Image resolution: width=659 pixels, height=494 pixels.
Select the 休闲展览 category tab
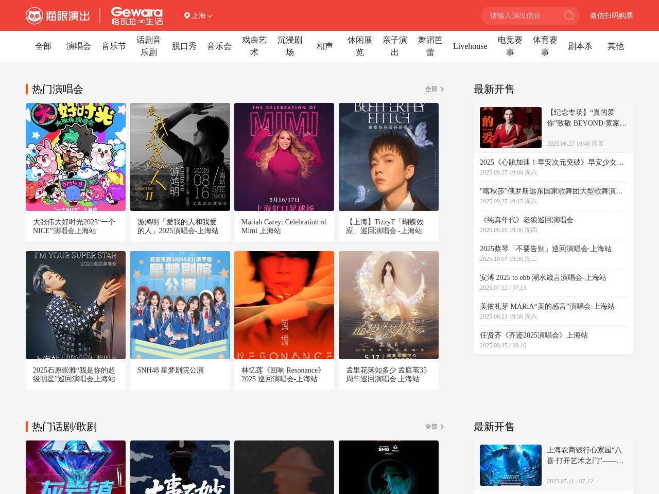click(x=360, y=46)
